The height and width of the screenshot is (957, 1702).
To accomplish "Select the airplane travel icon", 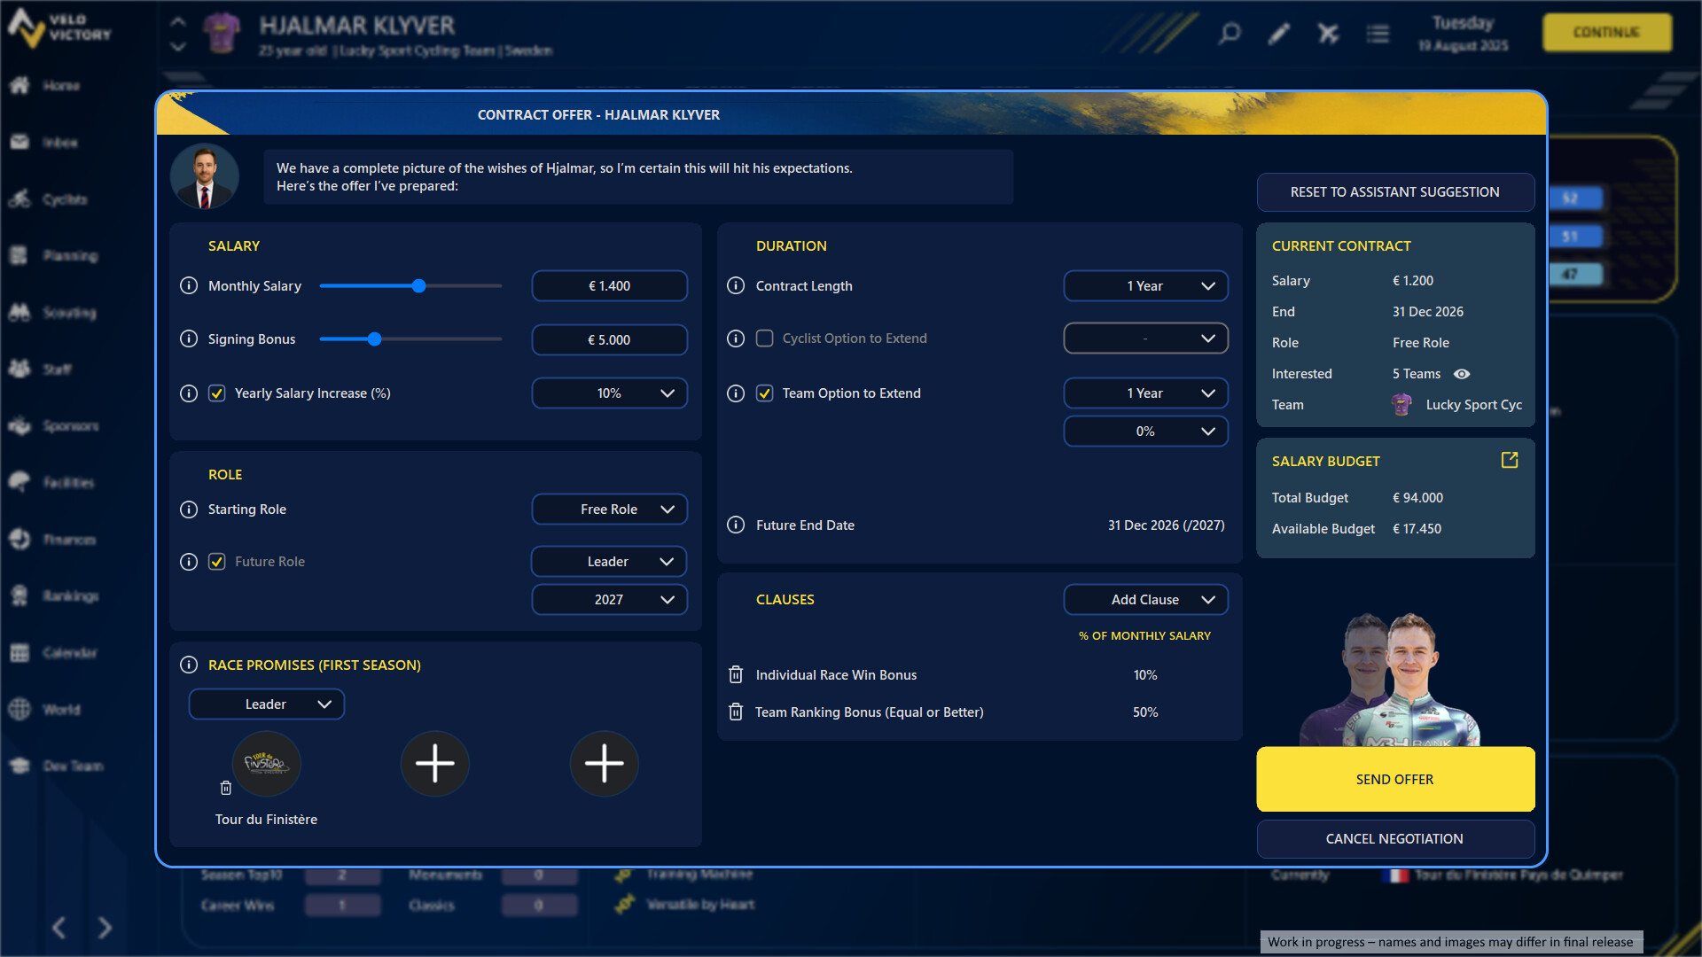I will (1328, 33).
